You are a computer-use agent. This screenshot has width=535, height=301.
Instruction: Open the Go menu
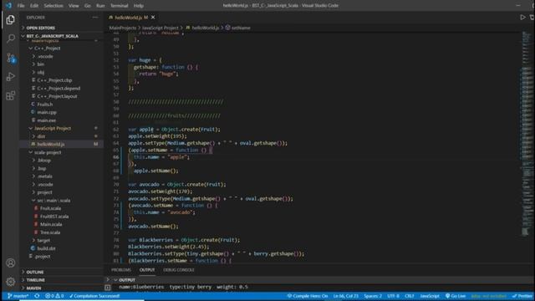[x=87, y=6]
